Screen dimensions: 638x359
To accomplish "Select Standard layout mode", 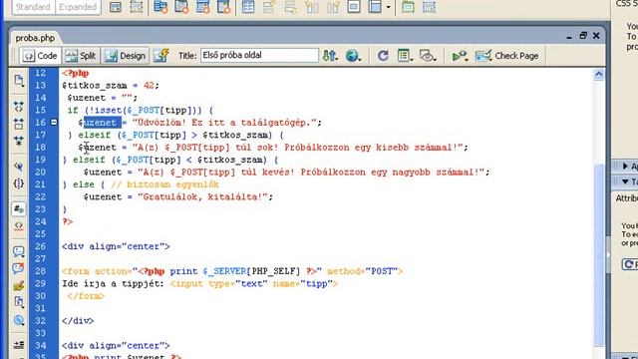I will coord(33,7).
